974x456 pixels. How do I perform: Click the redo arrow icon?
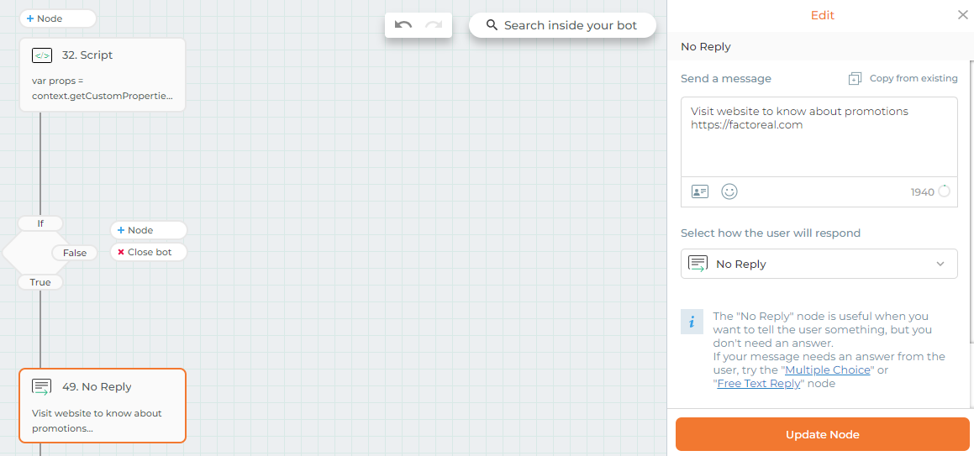[434, 25]
